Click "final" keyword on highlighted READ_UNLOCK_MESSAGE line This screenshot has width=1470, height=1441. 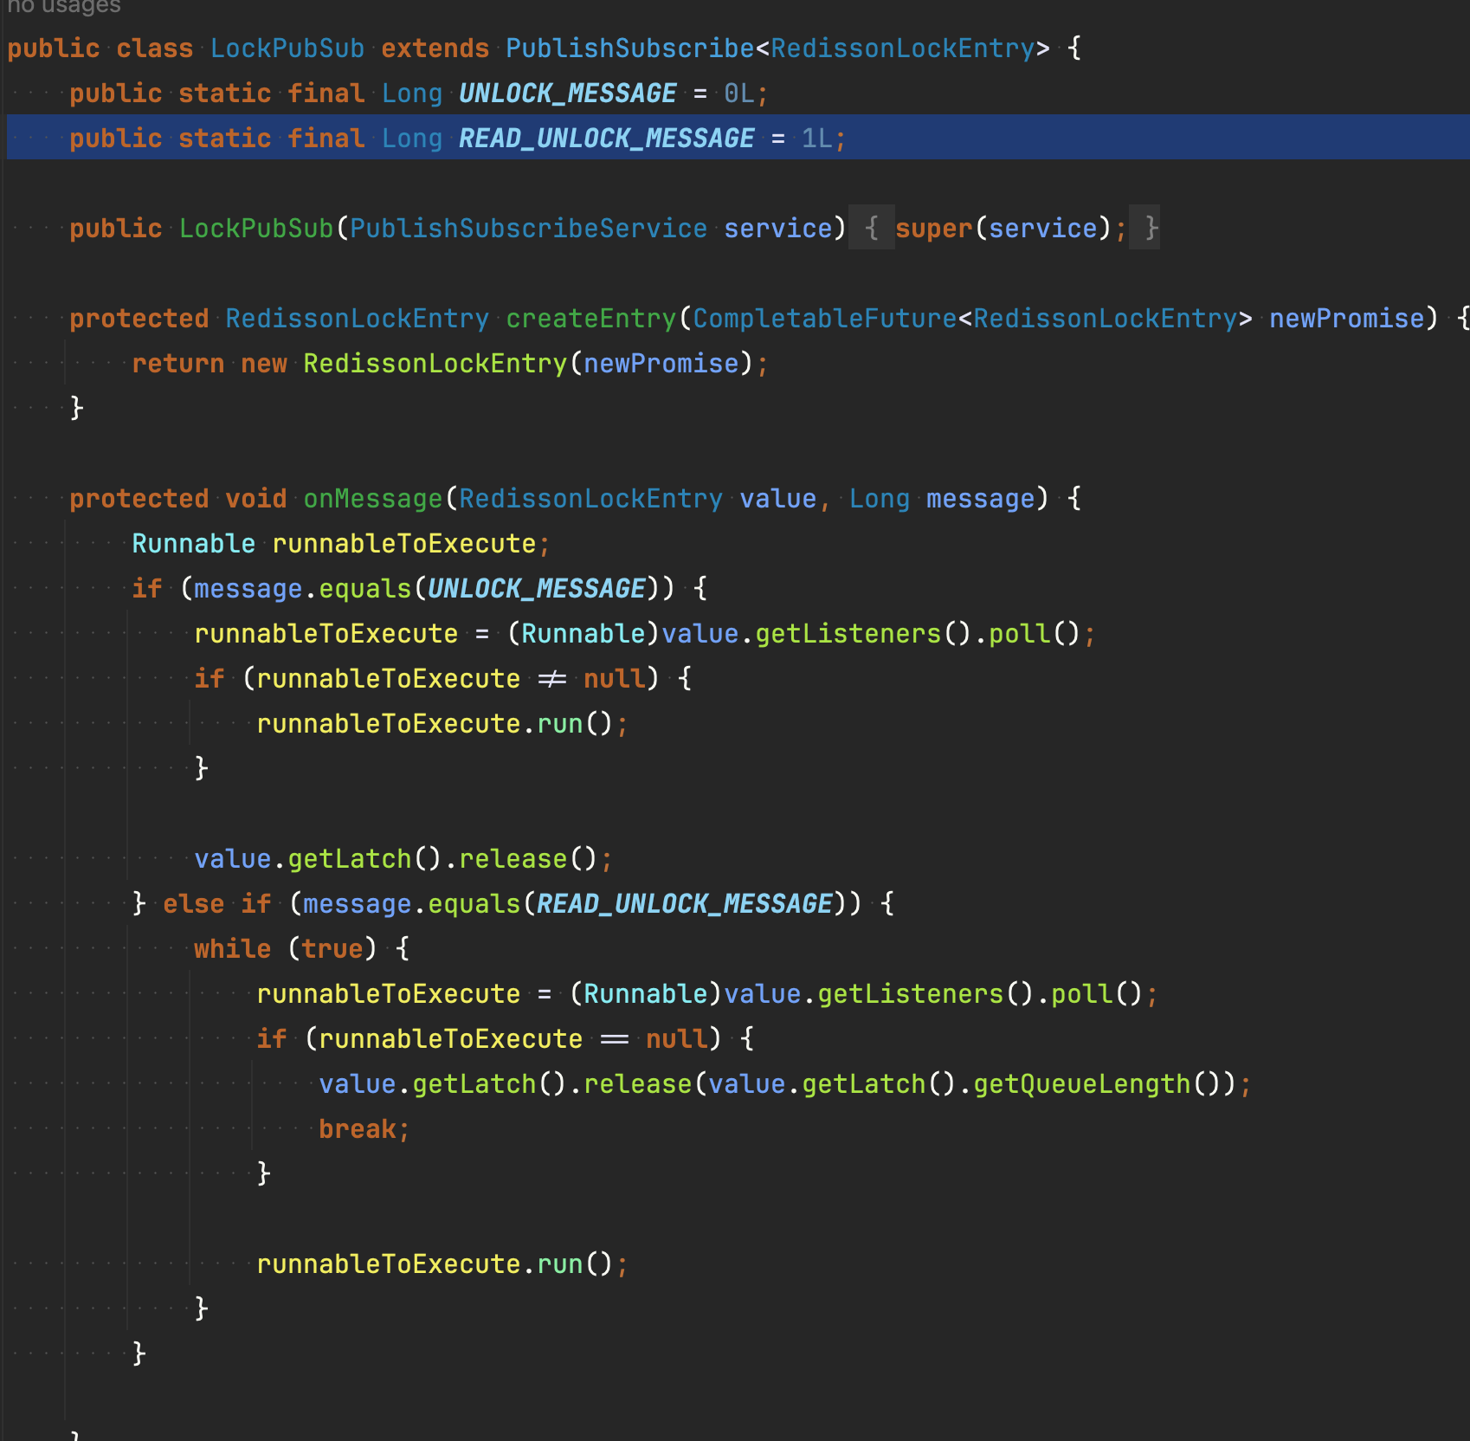pos(326,139)
